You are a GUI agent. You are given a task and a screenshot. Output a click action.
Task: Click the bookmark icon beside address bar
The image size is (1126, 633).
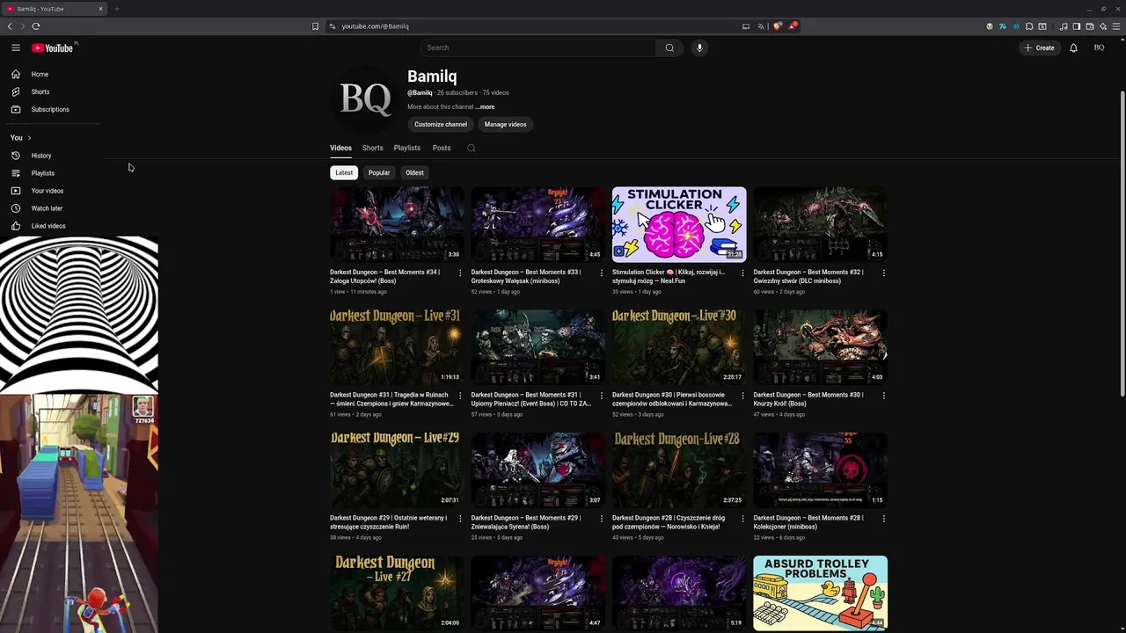(315, 26)
